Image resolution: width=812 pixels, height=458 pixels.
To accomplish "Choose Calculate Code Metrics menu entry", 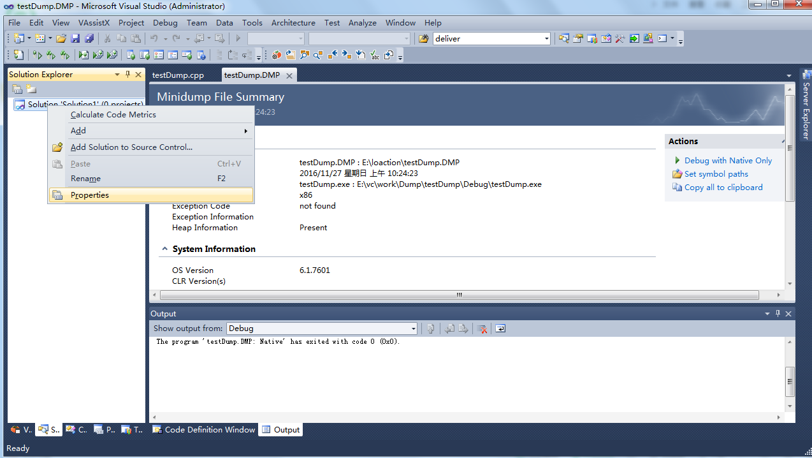I will [151, 115].
